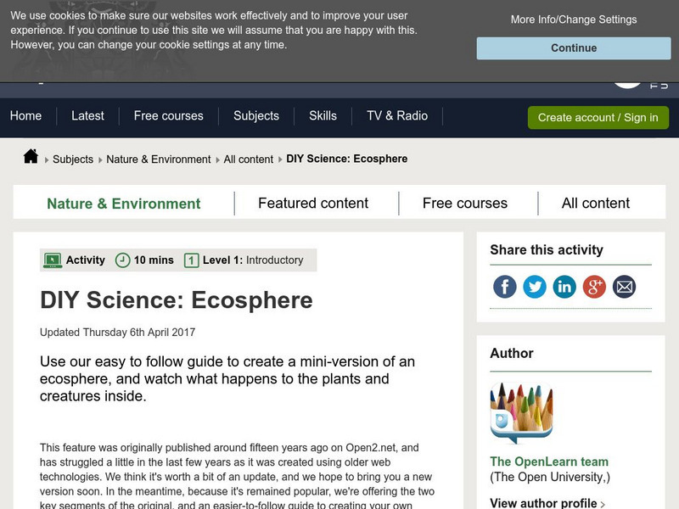679x509 pixels.
Task: Click the Level 1 badge icon
Action: 192,260
